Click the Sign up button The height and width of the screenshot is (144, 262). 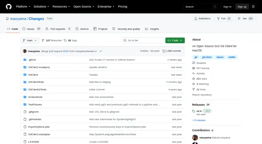click(242, 7)
